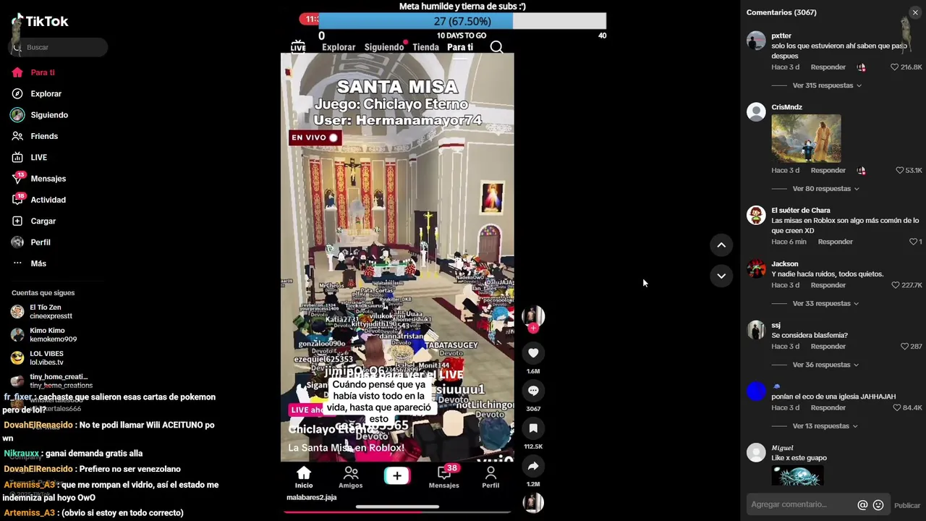
Task: Like the video with heart icon
Action: click(x=533, y=353)
